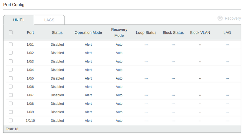The height and width of the screenshot is (136, 245).
Task: Click port name 1/0/6
Action: coord(30,87)
